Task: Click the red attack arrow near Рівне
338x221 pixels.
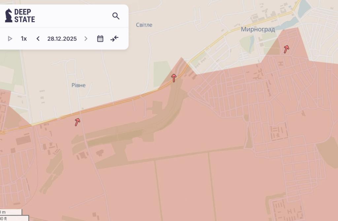Action: click(77, 122)
